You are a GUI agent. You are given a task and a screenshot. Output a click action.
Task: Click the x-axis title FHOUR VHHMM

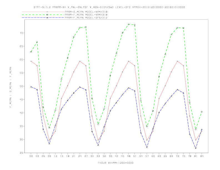116,163
